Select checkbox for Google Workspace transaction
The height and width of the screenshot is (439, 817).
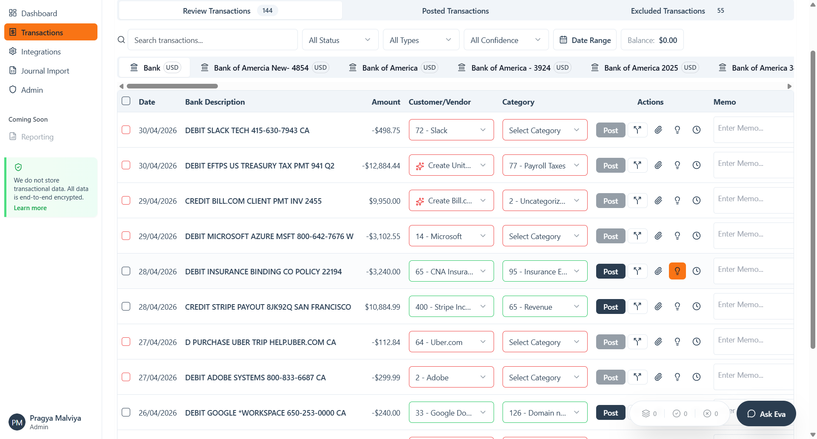126,413
